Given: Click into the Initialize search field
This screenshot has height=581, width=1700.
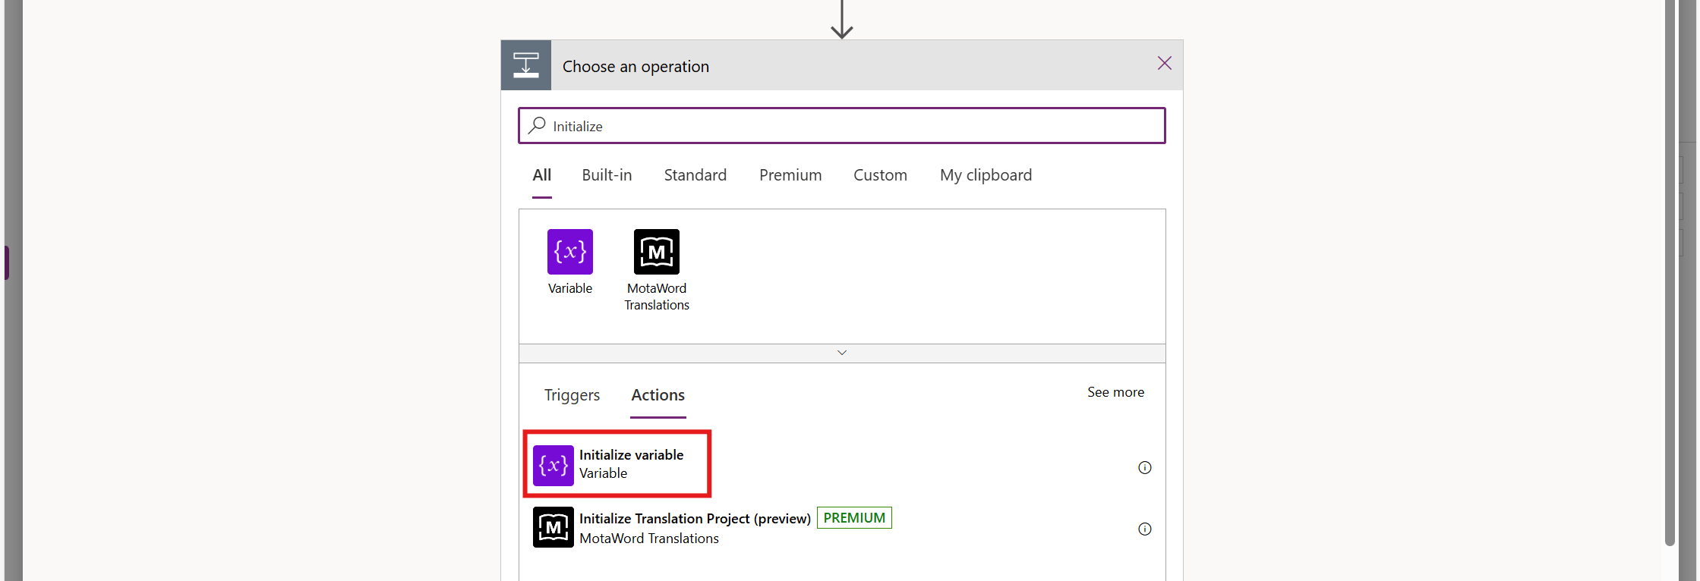Looking at the screenshot, I should point(850,126).
